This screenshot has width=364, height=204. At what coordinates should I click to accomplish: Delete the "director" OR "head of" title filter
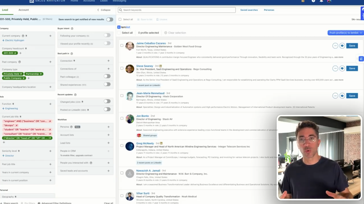[50, 138]
